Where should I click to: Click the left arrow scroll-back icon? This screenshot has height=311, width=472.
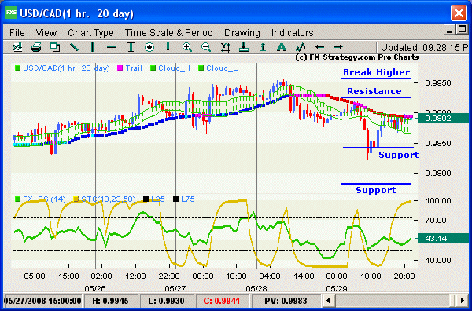click(319, 47)
